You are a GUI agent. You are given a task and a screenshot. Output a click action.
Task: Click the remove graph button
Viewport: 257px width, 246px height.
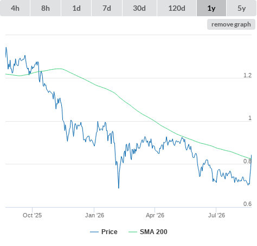(231, 24)
